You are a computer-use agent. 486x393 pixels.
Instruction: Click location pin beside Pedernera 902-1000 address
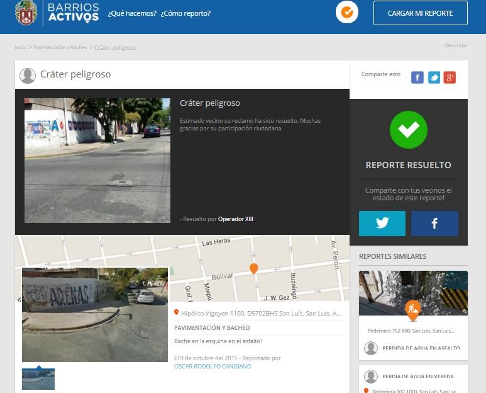click(366, 391)
